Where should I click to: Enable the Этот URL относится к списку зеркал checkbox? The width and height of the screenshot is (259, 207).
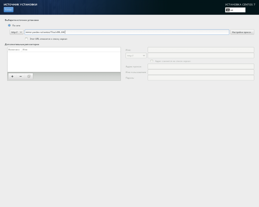(26, 39)
